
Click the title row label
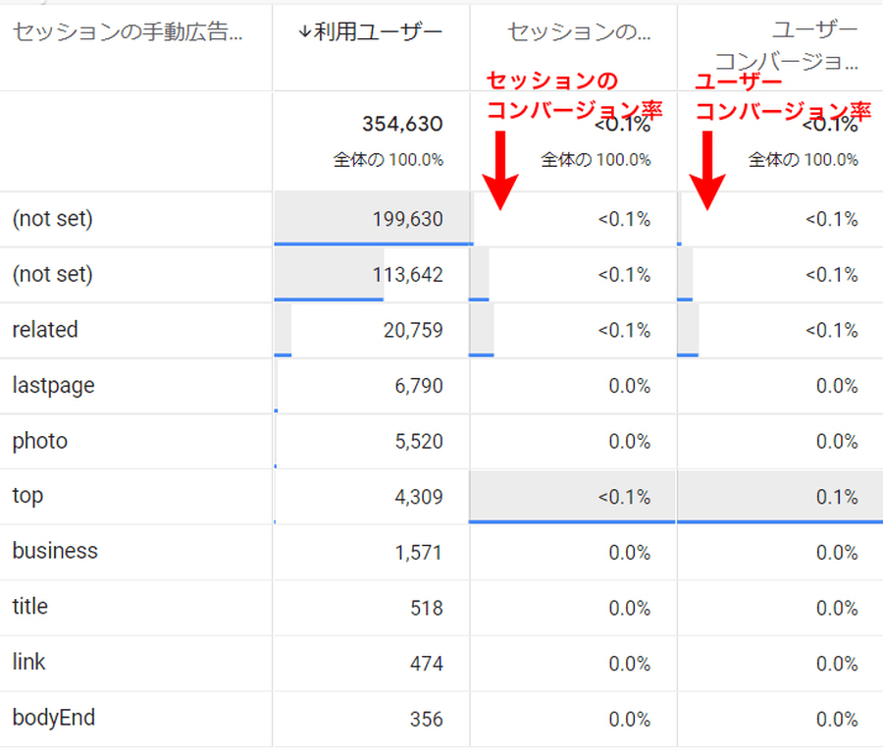pyautogui.click(x=30, y=608)
